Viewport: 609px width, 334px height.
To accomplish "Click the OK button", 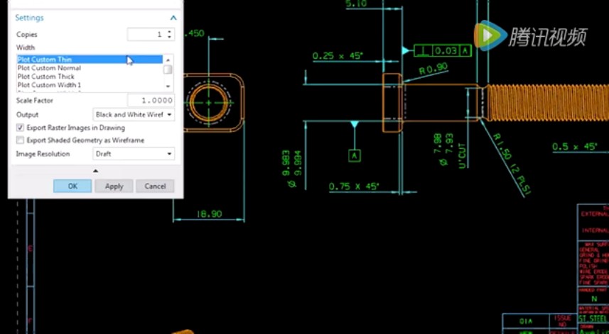I will click(x=72, y=186).
